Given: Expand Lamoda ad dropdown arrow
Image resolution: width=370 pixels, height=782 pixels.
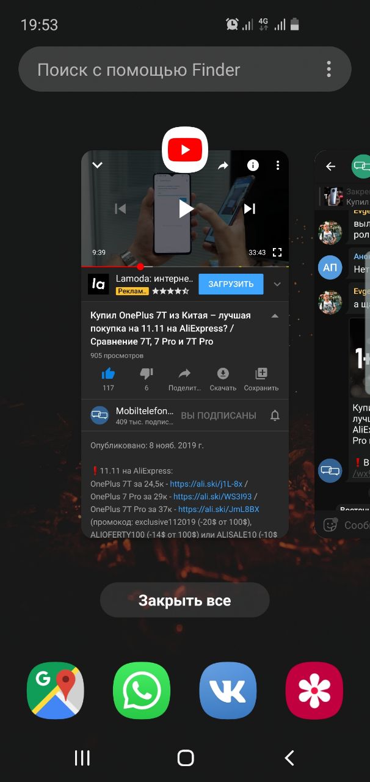Looking at the screenshot, I should pyautogui.click(x=277, y=284).
